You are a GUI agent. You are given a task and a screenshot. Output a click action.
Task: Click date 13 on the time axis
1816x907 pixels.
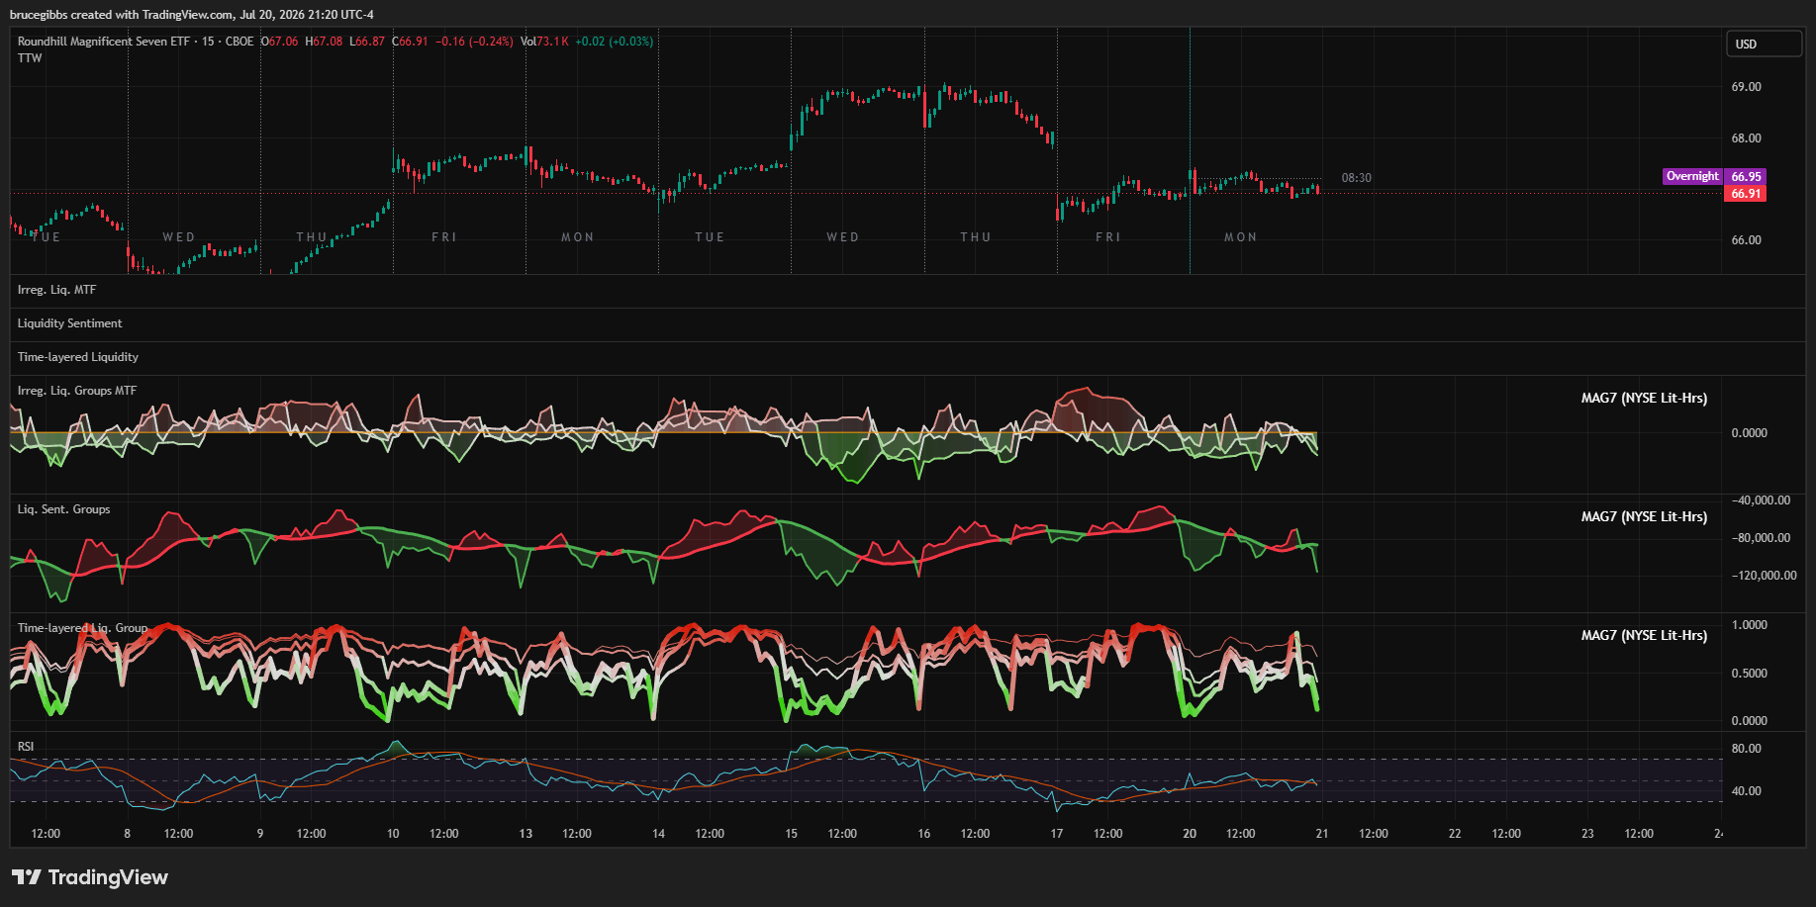pos(526,834)
